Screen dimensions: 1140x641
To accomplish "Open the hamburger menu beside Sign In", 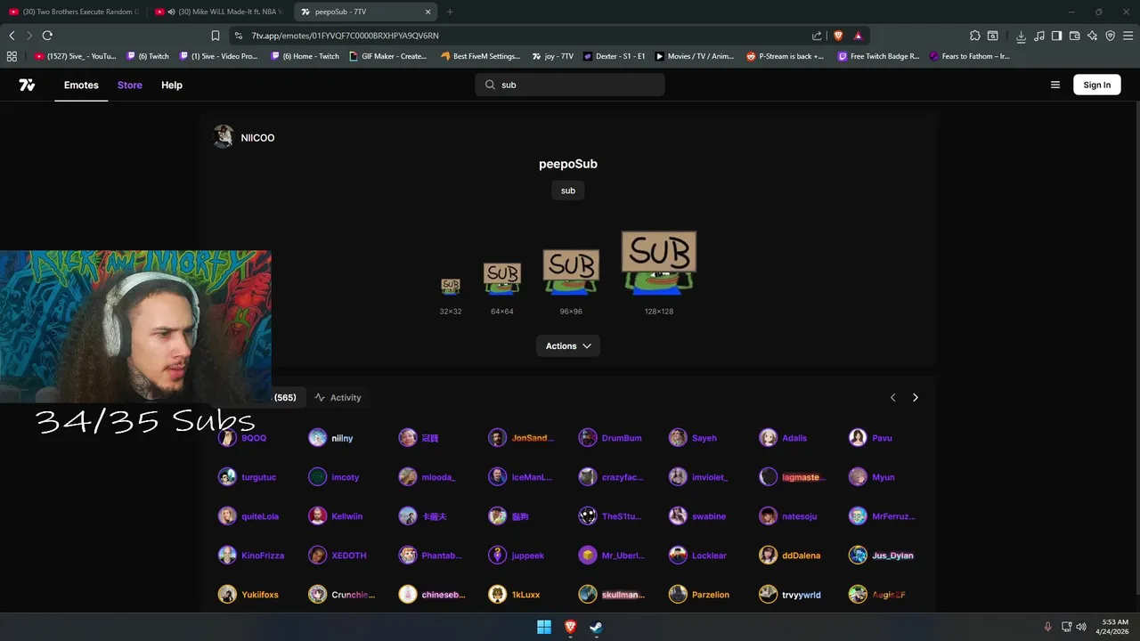I will tap(1055, 85).
